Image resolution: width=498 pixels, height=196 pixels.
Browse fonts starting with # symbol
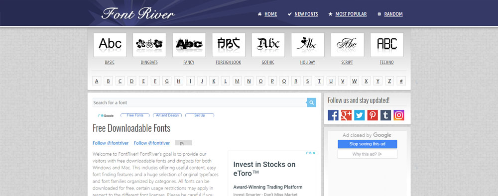(401, 81)
